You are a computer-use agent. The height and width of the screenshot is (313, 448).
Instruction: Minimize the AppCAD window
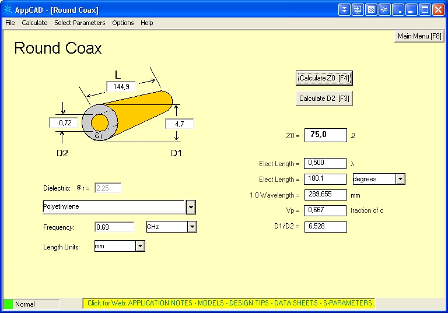(411, 10)
